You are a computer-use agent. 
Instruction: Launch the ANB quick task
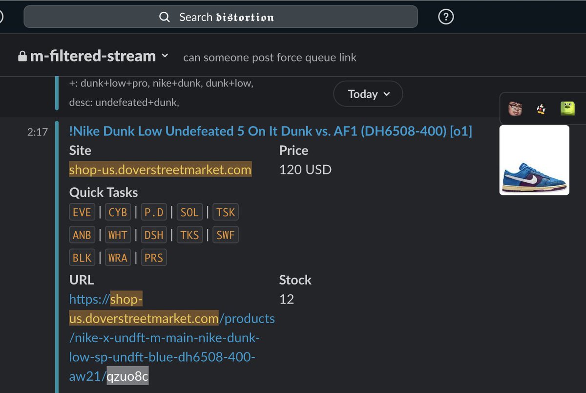coord(82,235)
